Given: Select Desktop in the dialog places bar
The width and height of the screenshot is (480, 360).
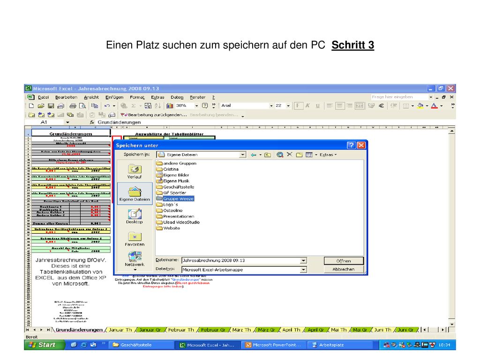Looking at the screenshot, I should [x=135, y=216].
